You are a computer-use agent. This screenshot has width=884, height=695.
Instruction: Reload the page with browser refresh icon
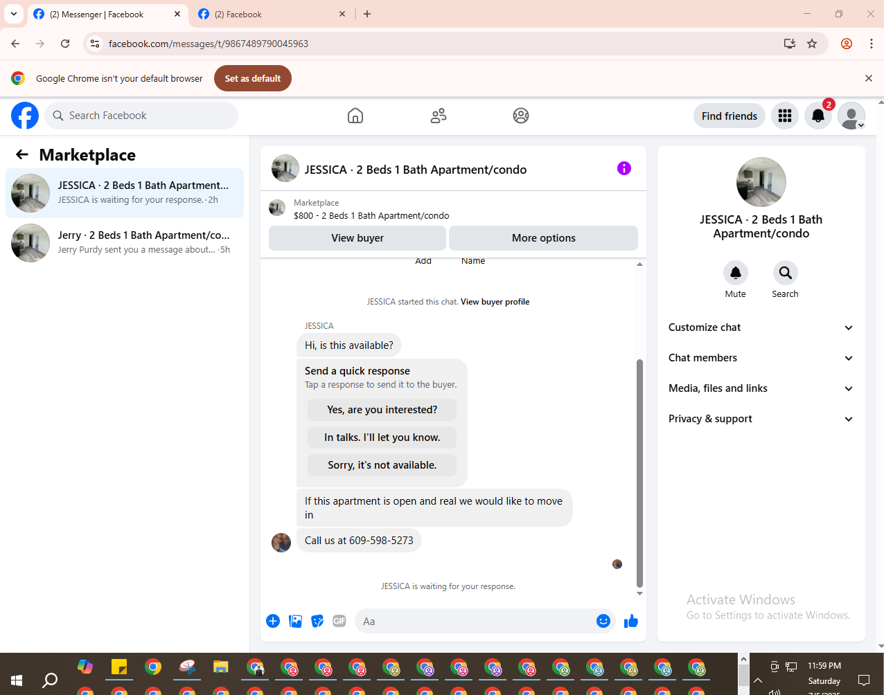pos(65,44)
